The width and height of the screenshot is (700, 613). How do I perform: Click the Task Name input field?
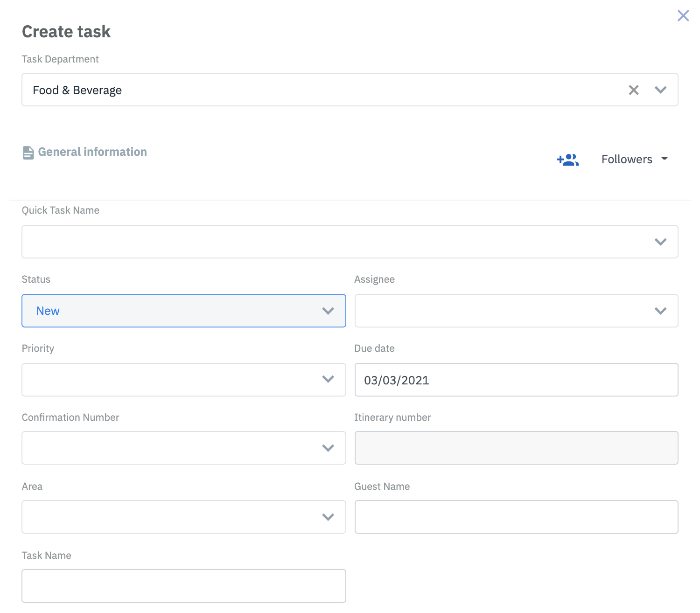tap(183, 586)
